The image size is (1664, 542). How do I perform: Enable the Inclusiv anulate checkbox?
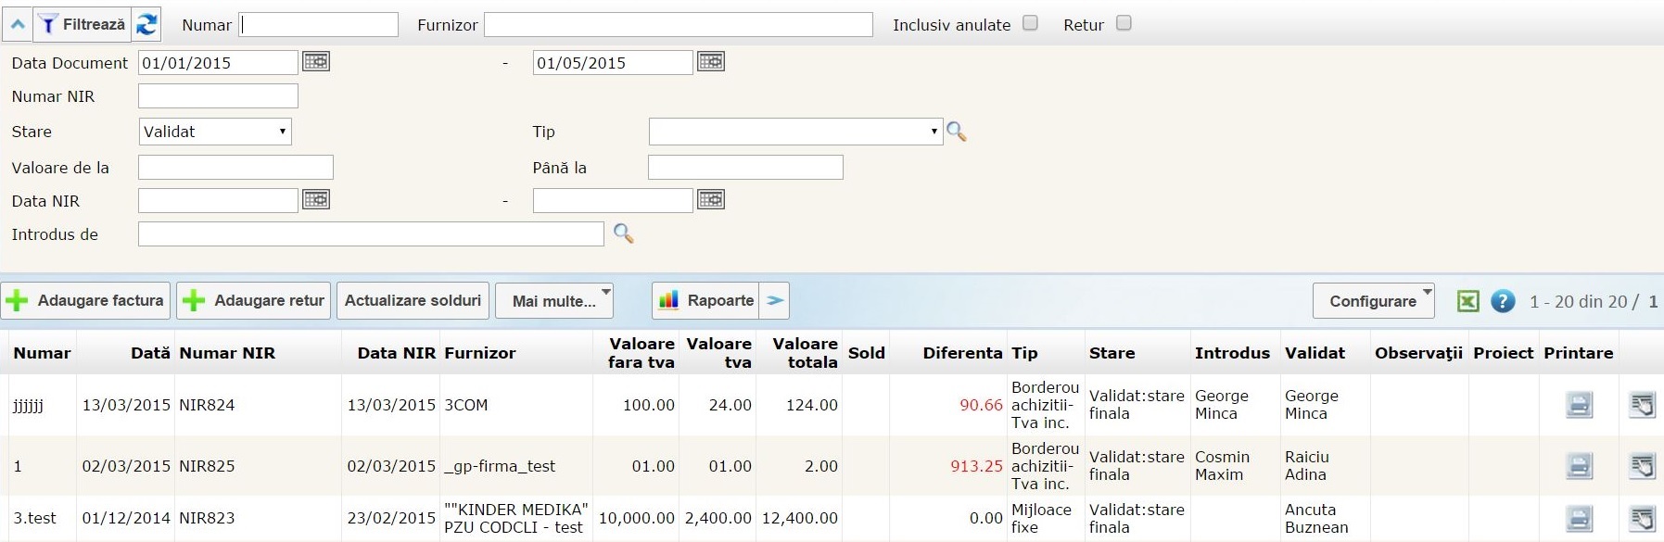(x=1030, y=23)
